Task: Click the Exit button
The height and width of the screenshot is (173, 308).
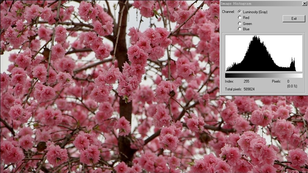Action: click(294, 19)
